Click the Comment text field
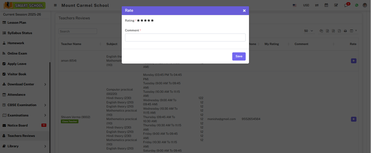Image resolution: width=371 pixels, height=153 pixels. 185,38
